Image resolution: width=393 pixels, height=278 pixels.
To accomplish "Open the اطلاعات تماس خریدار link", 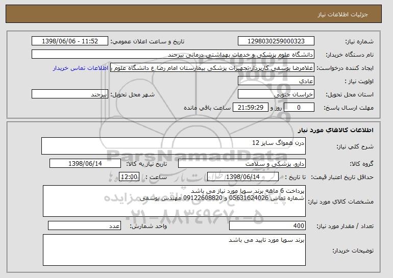I will 81,68.
